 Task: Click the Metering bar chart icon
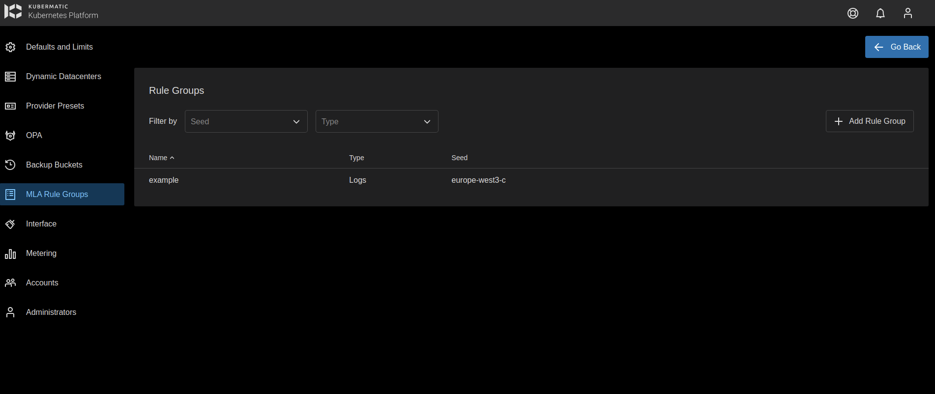coord(10,253)
